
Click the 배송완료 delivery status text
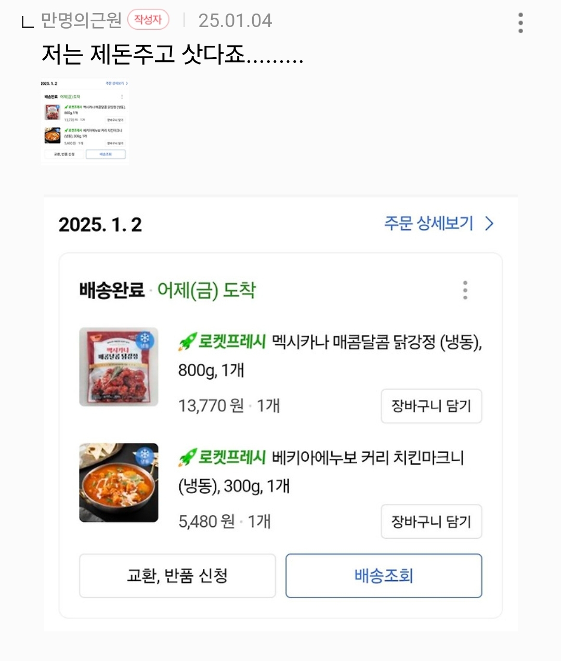click(112, 290)
